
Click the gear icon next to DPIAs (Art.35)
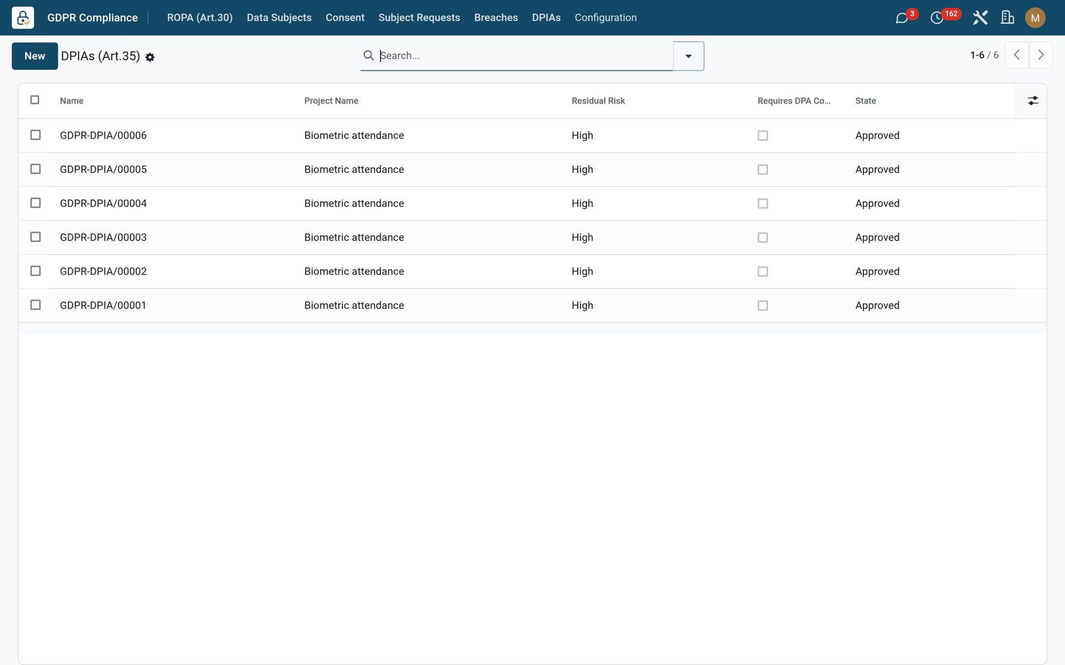point(150,57)
